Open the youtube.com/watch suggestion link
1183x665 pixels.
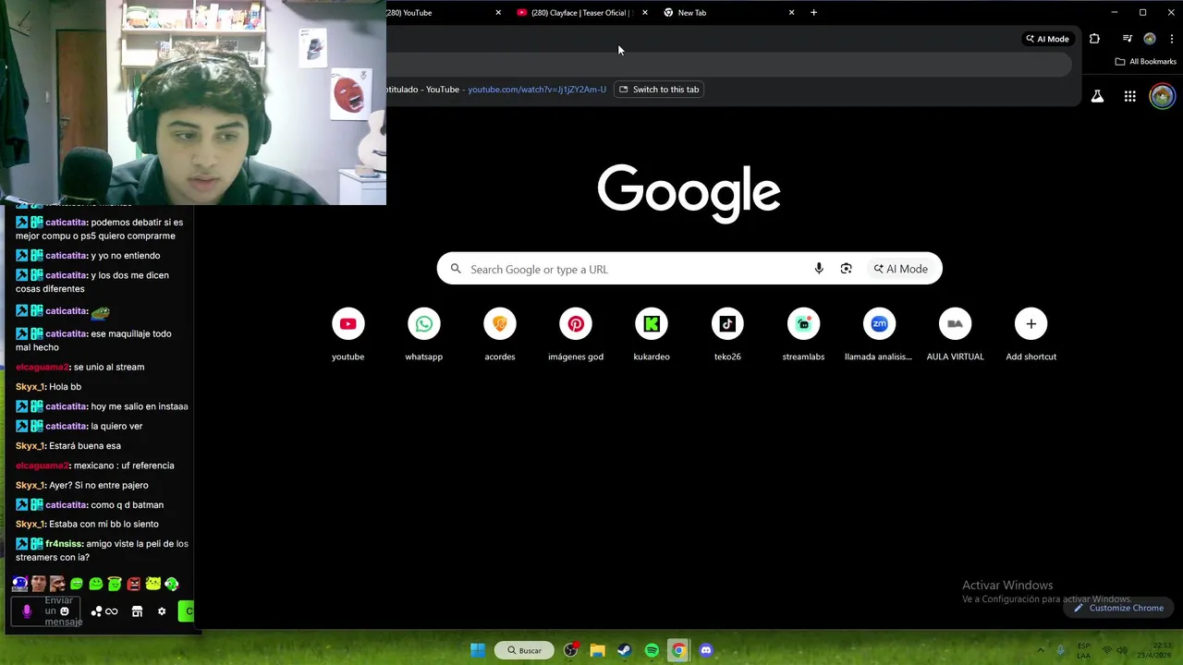[537, 90]
